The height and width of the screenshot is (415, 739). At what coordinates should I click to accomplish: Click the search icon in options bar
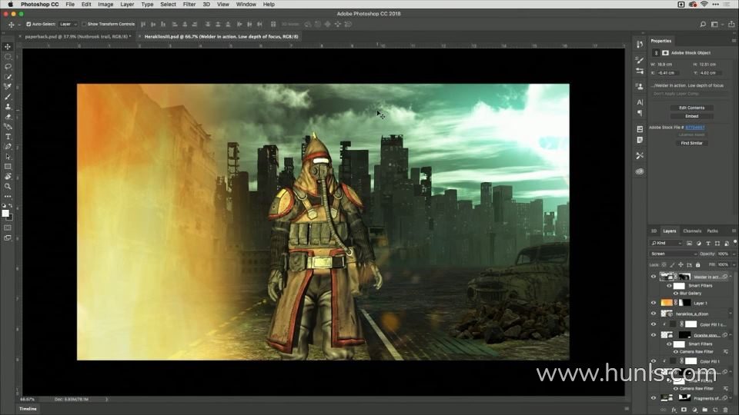tap(703, 24)
